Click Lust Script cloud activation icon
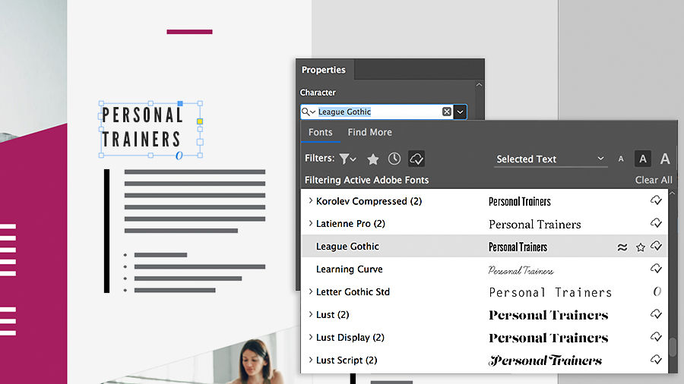 click(x=656, y=360)
